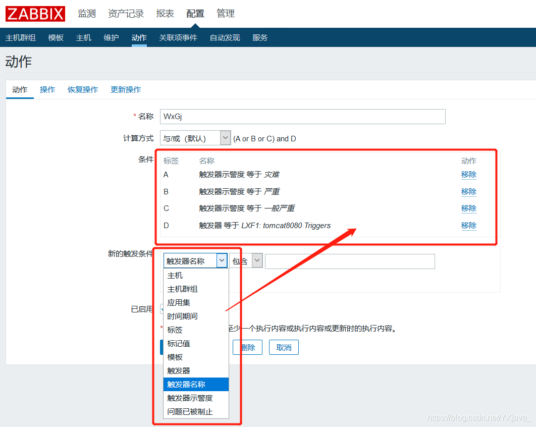Remove condition A 灾难
This screenshot has width=536, height=427.
[469, 175]
